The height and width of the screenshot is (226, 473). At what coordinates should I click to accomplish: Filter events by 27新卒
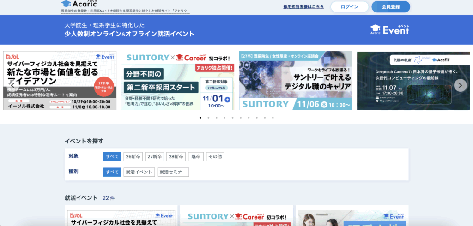tap(154, 157)
